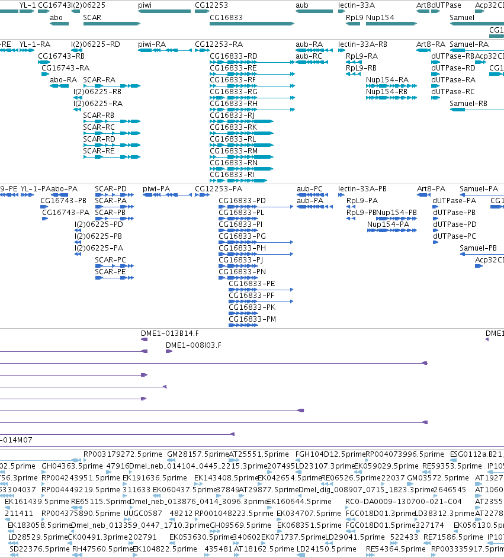Screen dimensions: 504x558
Task: Click transcript SCAR-RE label
Action: coord(99,151)
